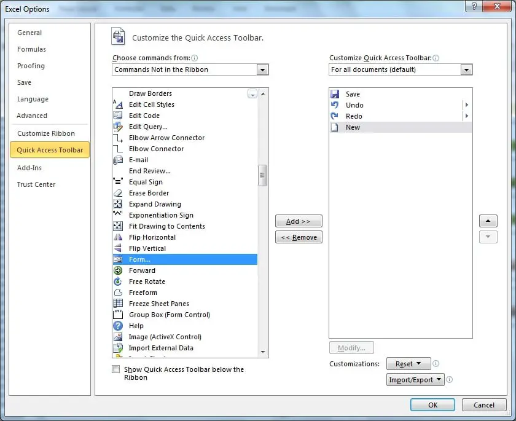Click OK to confirm options
The width and height of the screenshot is (516, 421).
432,405
